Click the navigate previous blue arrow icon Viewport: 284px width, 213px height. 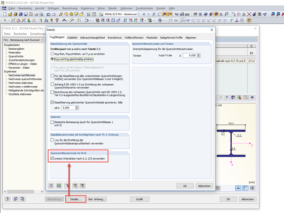(143, 14)
